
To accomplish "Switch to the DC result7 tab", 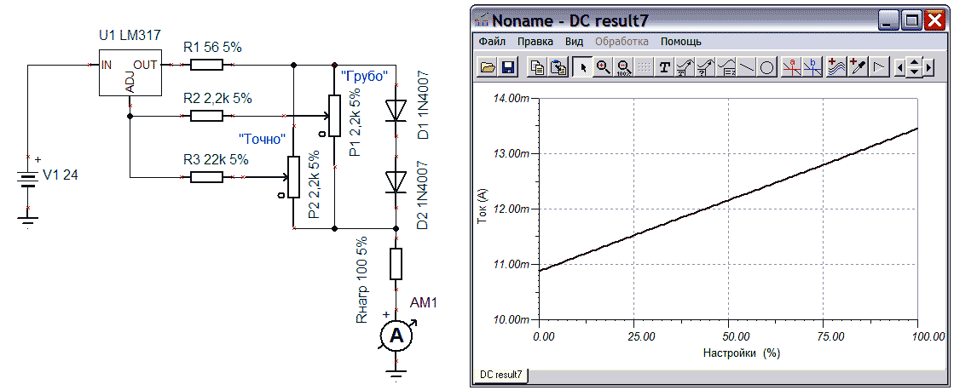I will point(500,375).
